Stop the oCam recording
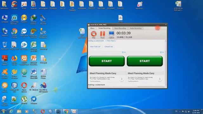Viewport: 203px width, 114px height. [x=94, y=35]
